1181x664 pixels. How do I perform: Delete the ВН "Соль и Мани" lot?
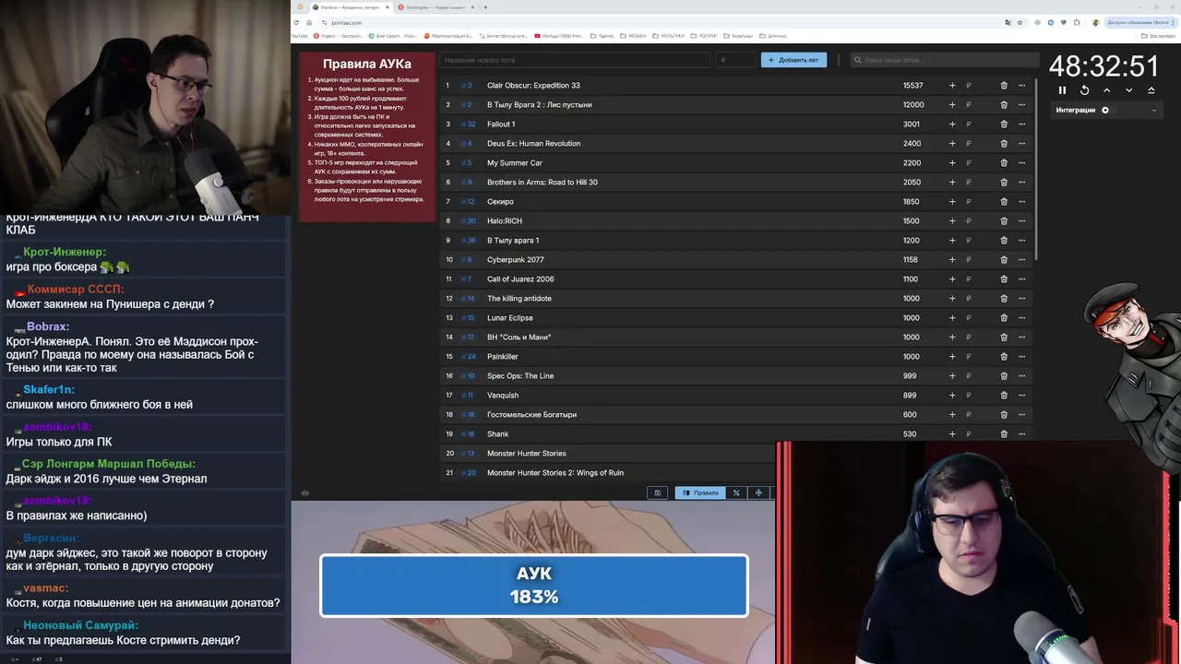pyautogui.click(x=1004, y=338)
